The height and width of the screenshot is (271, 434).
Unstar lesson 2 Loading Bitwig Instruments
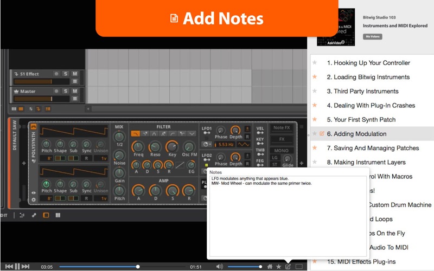315,76
